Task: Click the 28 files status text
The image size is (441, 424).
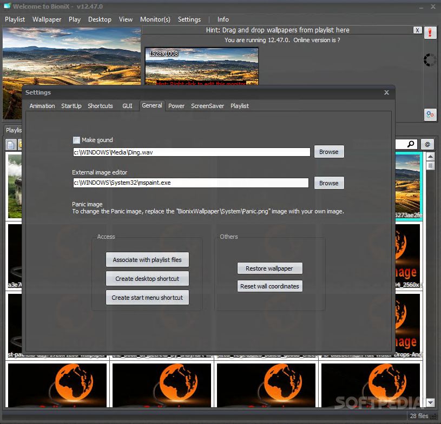Action: click(419, 416)
